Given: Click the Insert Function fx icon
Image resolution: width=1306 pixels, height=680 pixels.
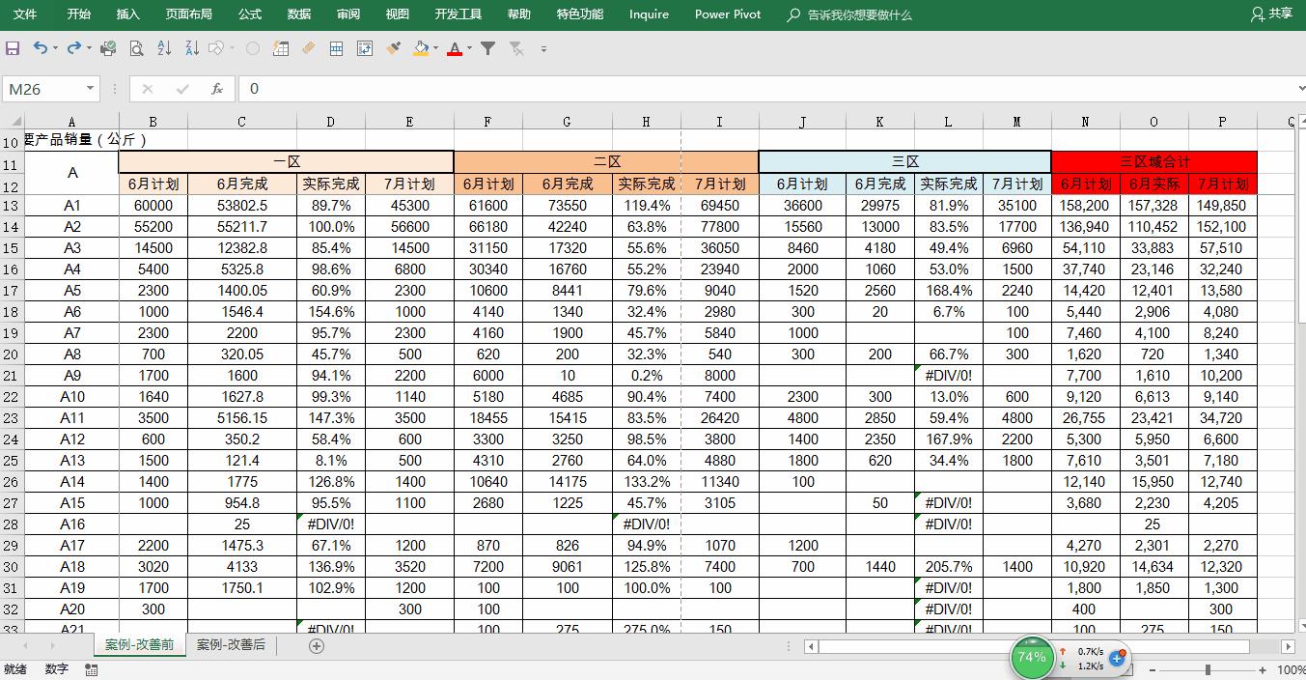Looking at the screenshot, I should pyautogui.click(x=217, y=89).
